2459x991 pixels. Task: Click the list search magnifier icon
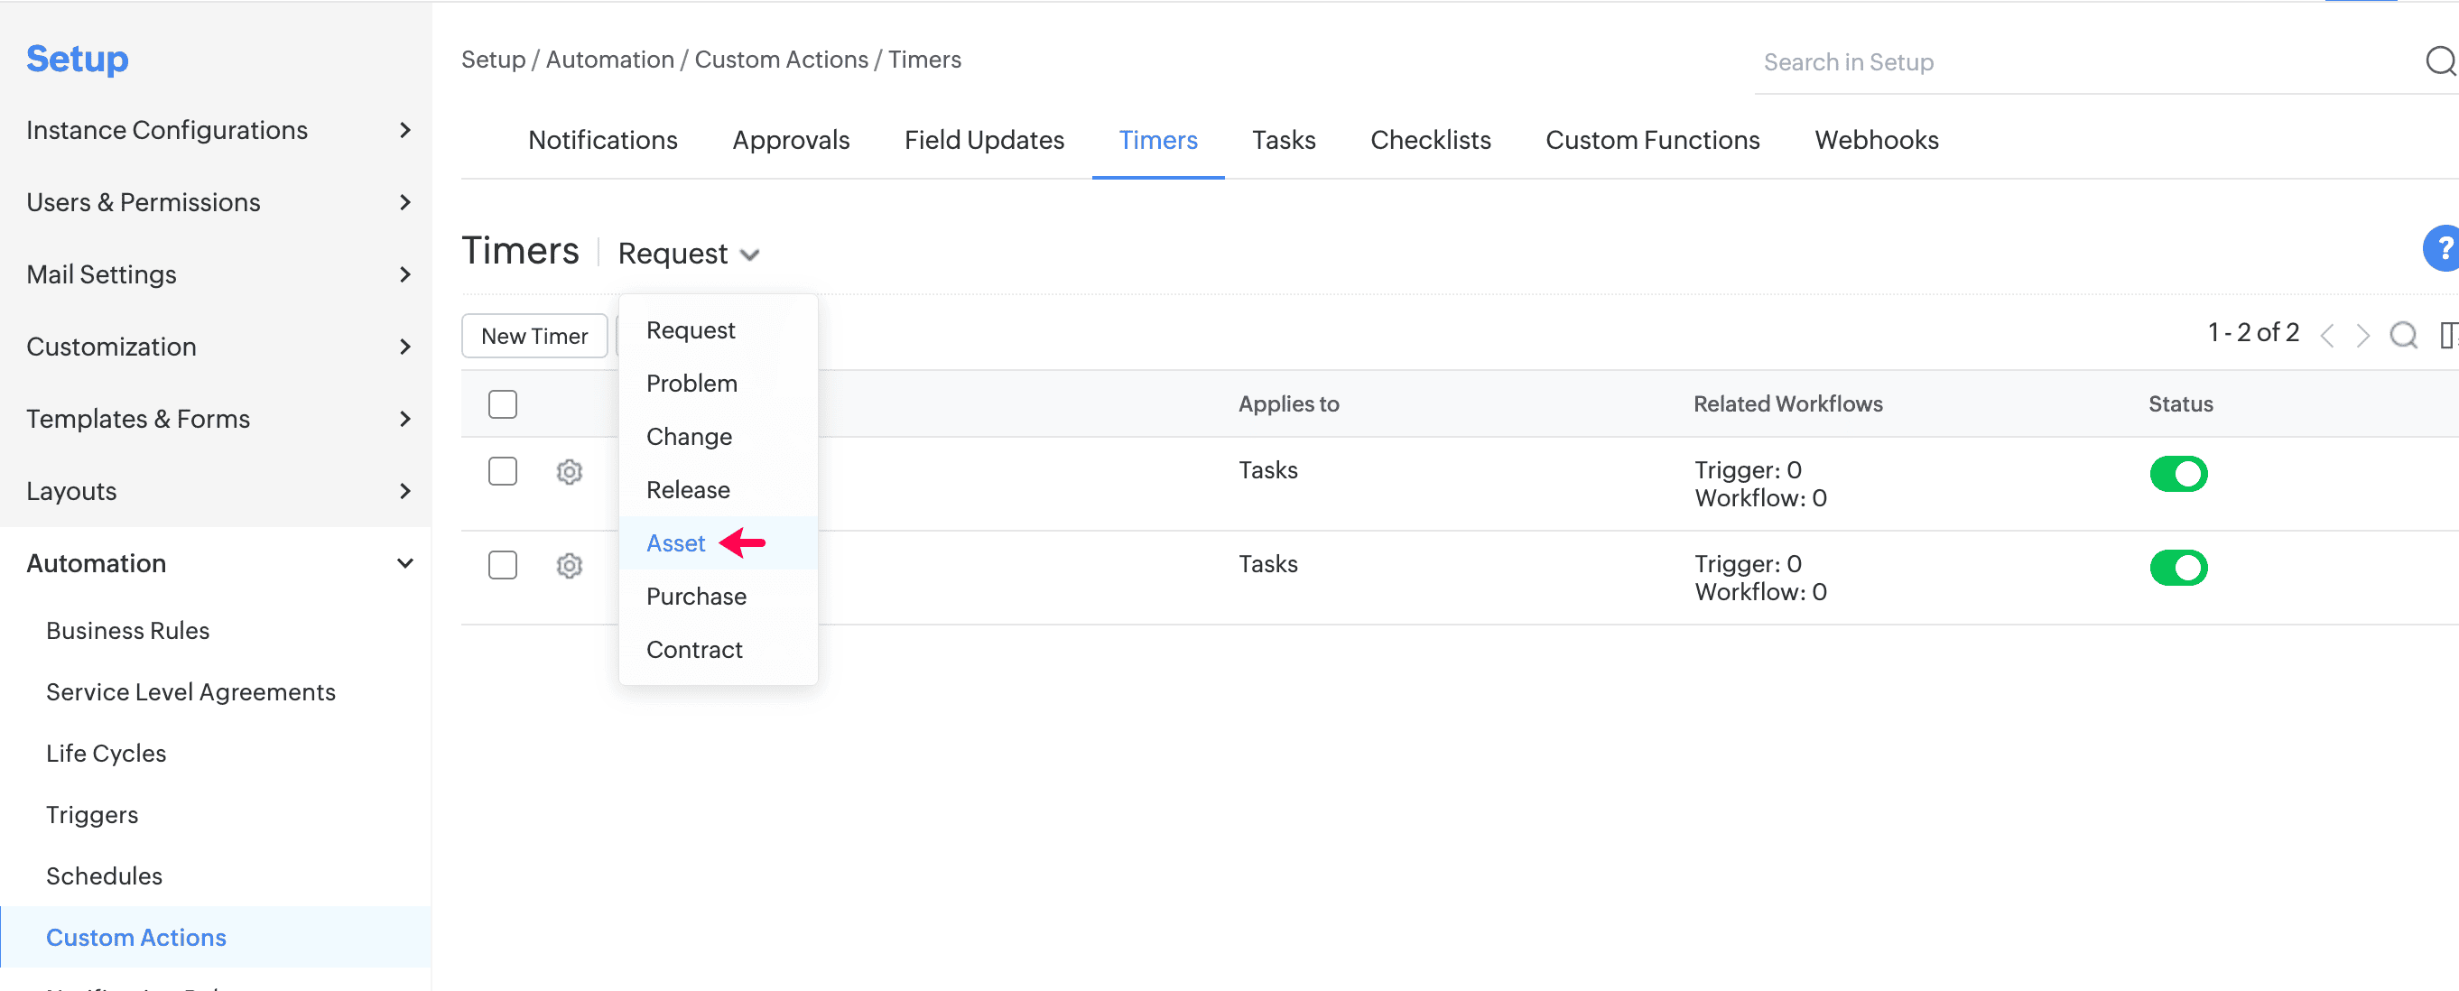point(2402,335)
